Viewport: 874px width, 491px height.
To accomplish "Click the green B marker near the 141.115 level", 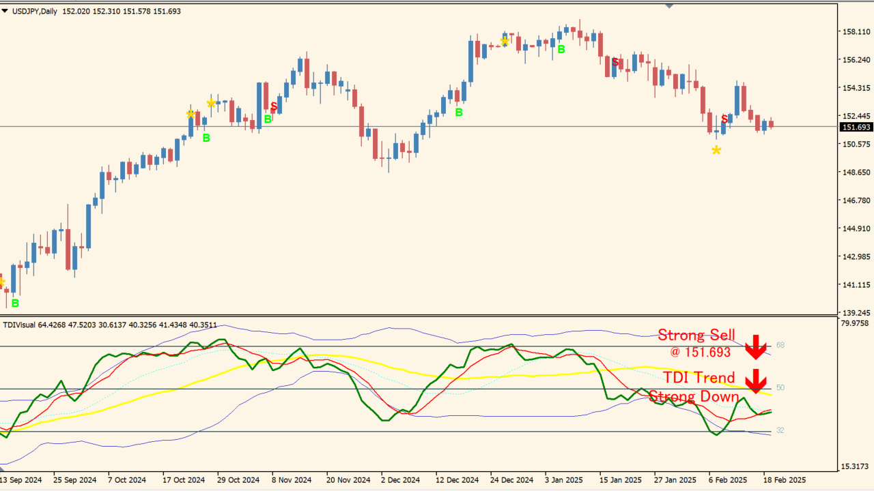I will (15, 303).
